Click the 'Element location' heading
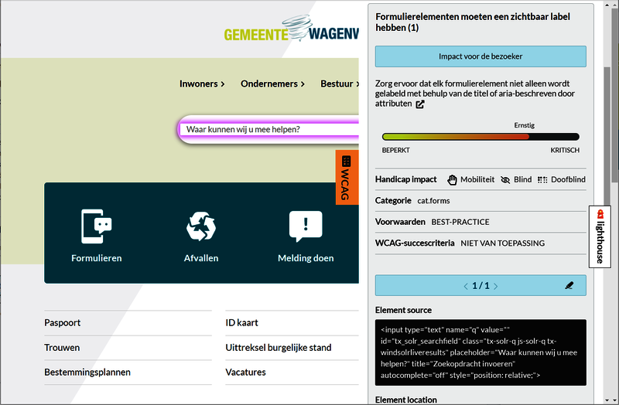Screen dimensions: 619x405 (405, 400)
